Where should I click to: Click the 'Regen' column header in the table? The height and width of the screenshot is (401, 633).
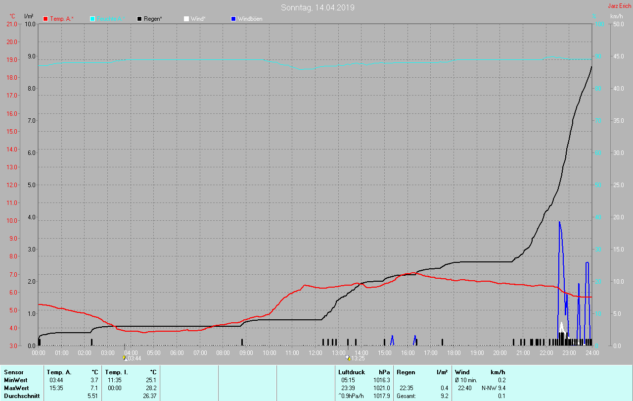tap(406, 372)
